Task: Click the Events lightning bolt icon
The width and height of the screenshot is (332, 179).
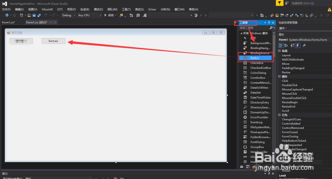Action: click(x=298, y=45)
